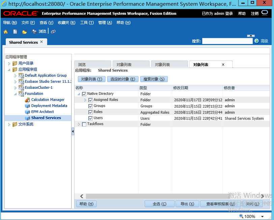Click inside the 搜索 input field
Image resolution: width=274 pixels, height=220 pixels.
pos(227,41)
